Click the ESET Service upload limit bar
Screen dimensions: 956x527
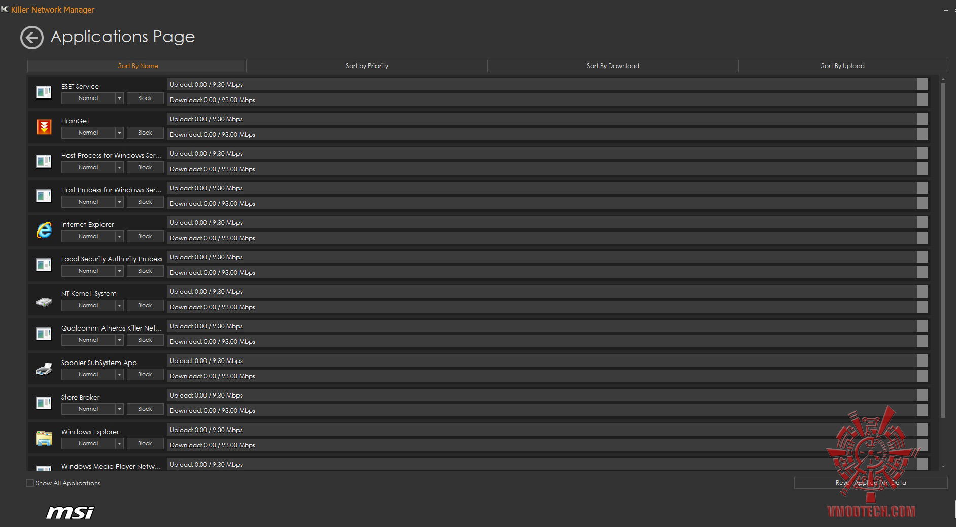[548, 85]
